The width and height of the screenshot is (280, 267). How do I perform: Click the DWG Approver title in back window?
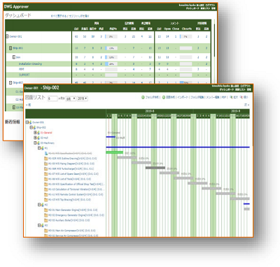[17, 7]
